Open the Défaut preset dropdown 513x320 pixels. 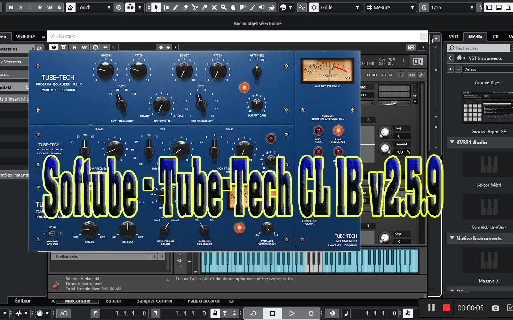pos(488,69)
